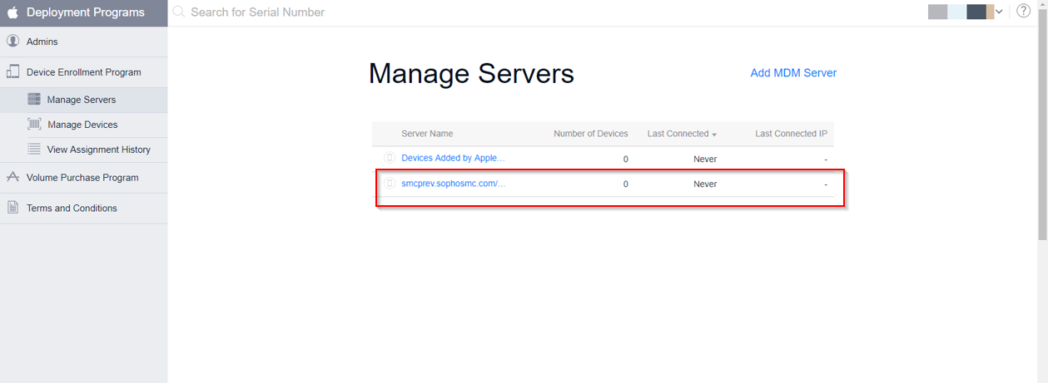
Task: Open the help question mark icon
Action: 1024,12
